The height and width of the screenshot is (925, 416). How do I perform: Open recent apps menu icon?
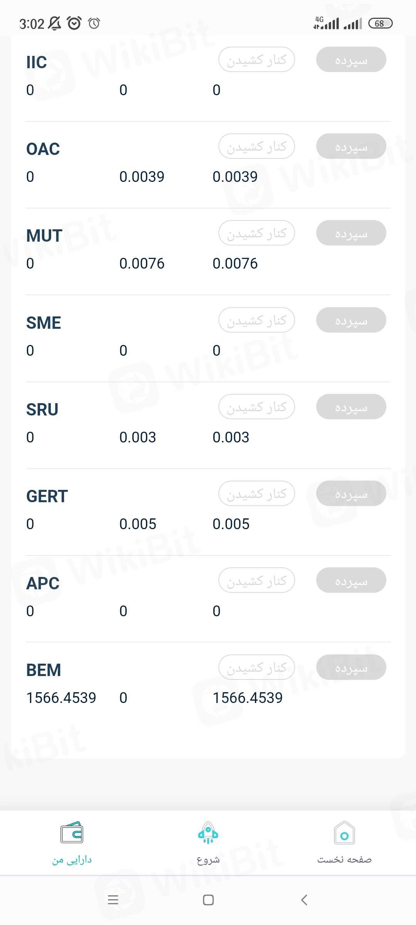[113, 900]
